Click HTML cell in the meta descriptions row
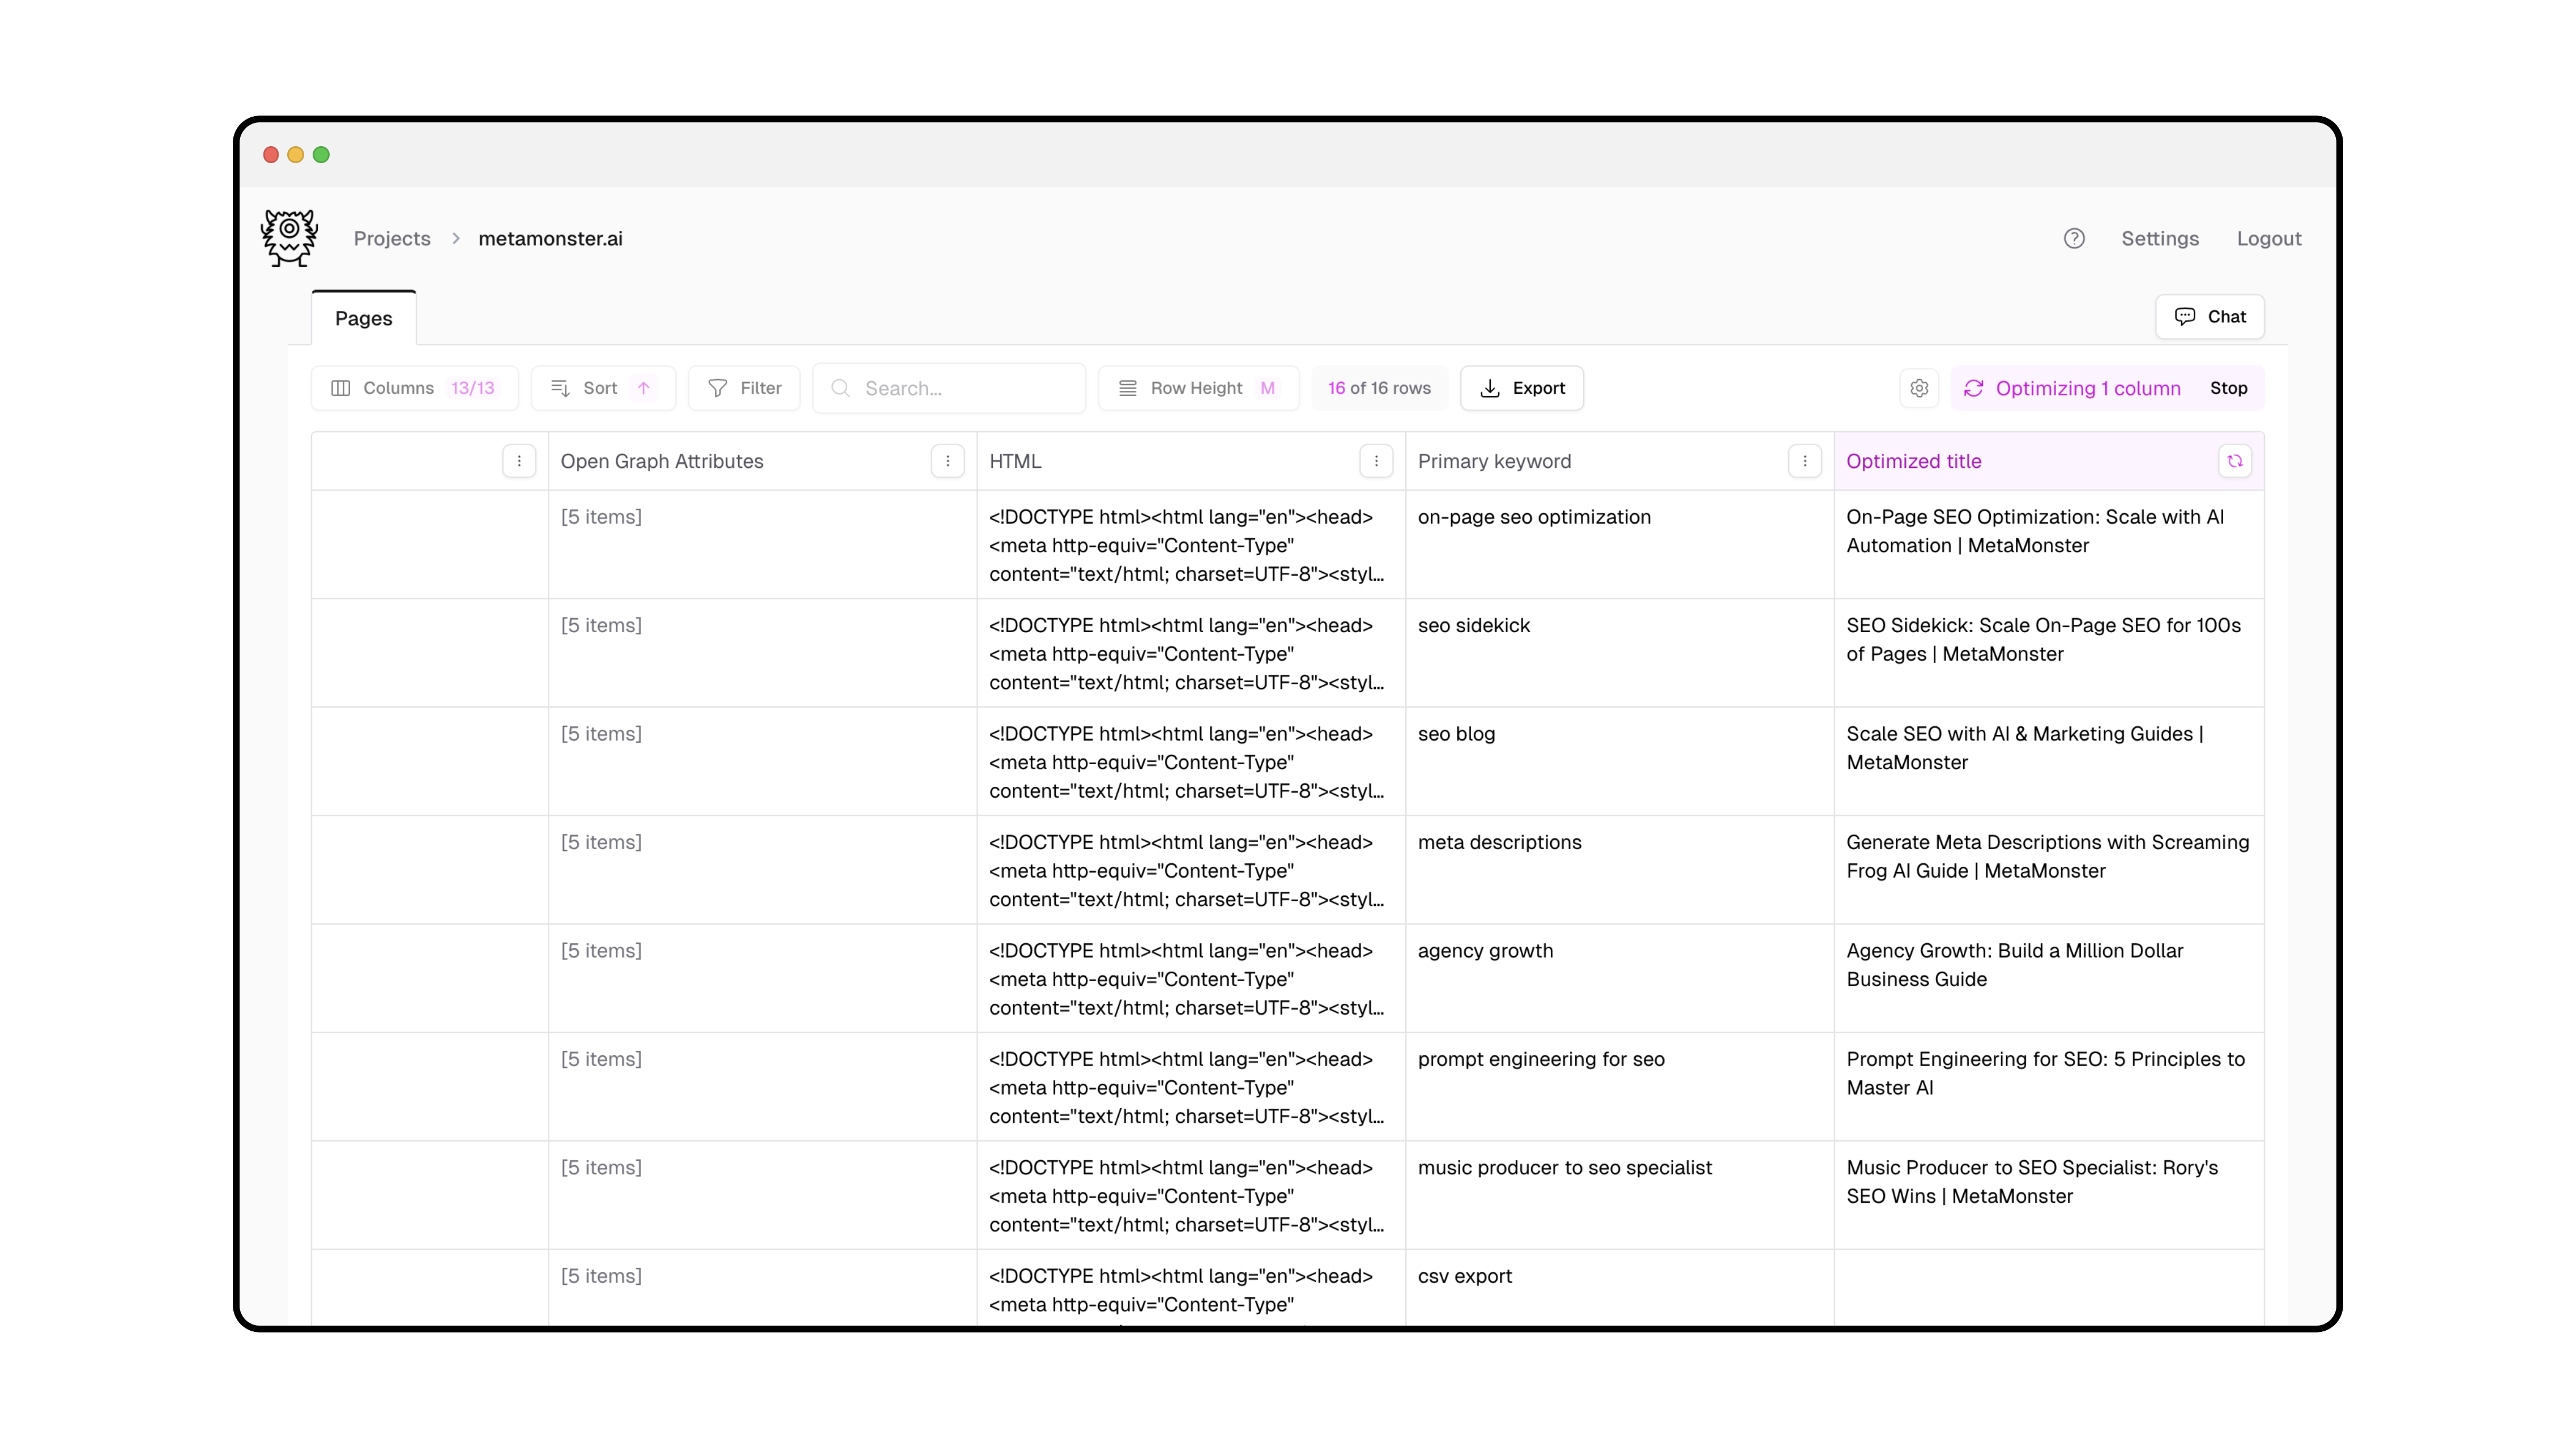Image resolution: width=2576 pixels, height=1448 pixels. (x=1191, y=870)
